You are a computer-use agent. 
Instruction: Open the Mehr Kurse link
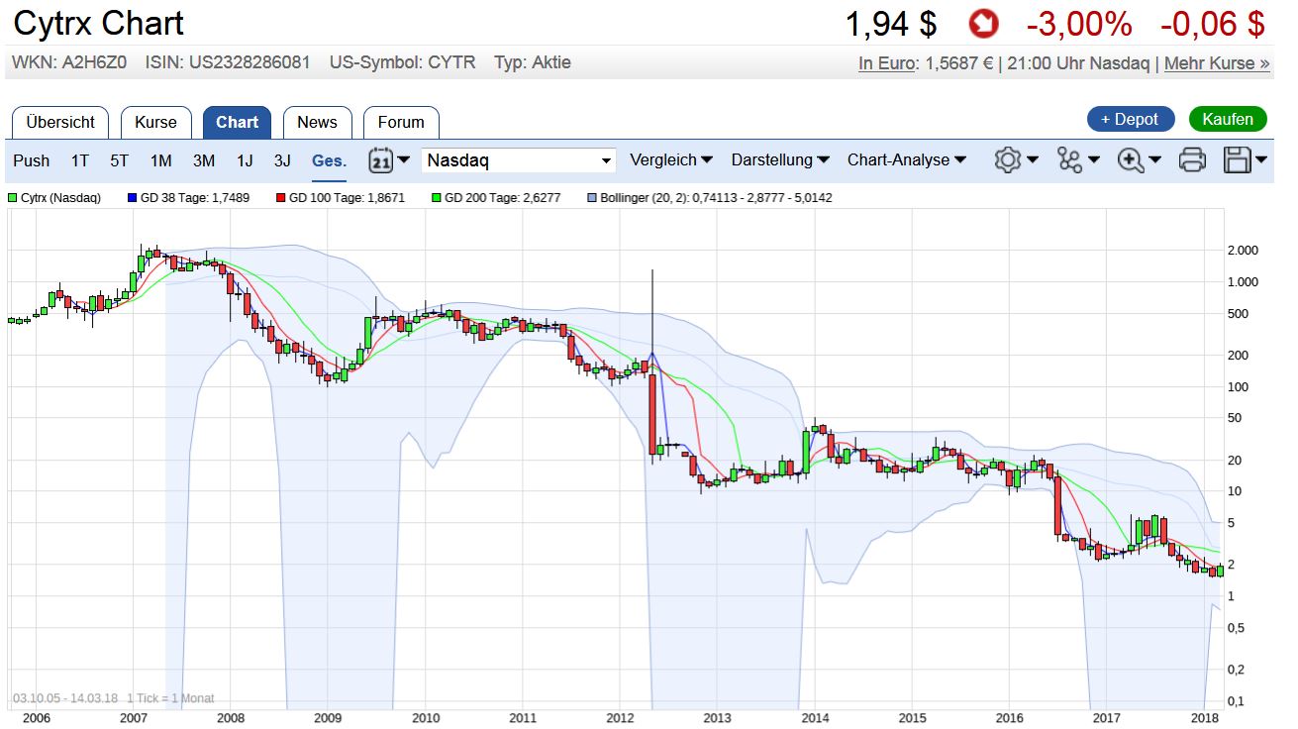pyautogui.click(x=1216, y=62)
